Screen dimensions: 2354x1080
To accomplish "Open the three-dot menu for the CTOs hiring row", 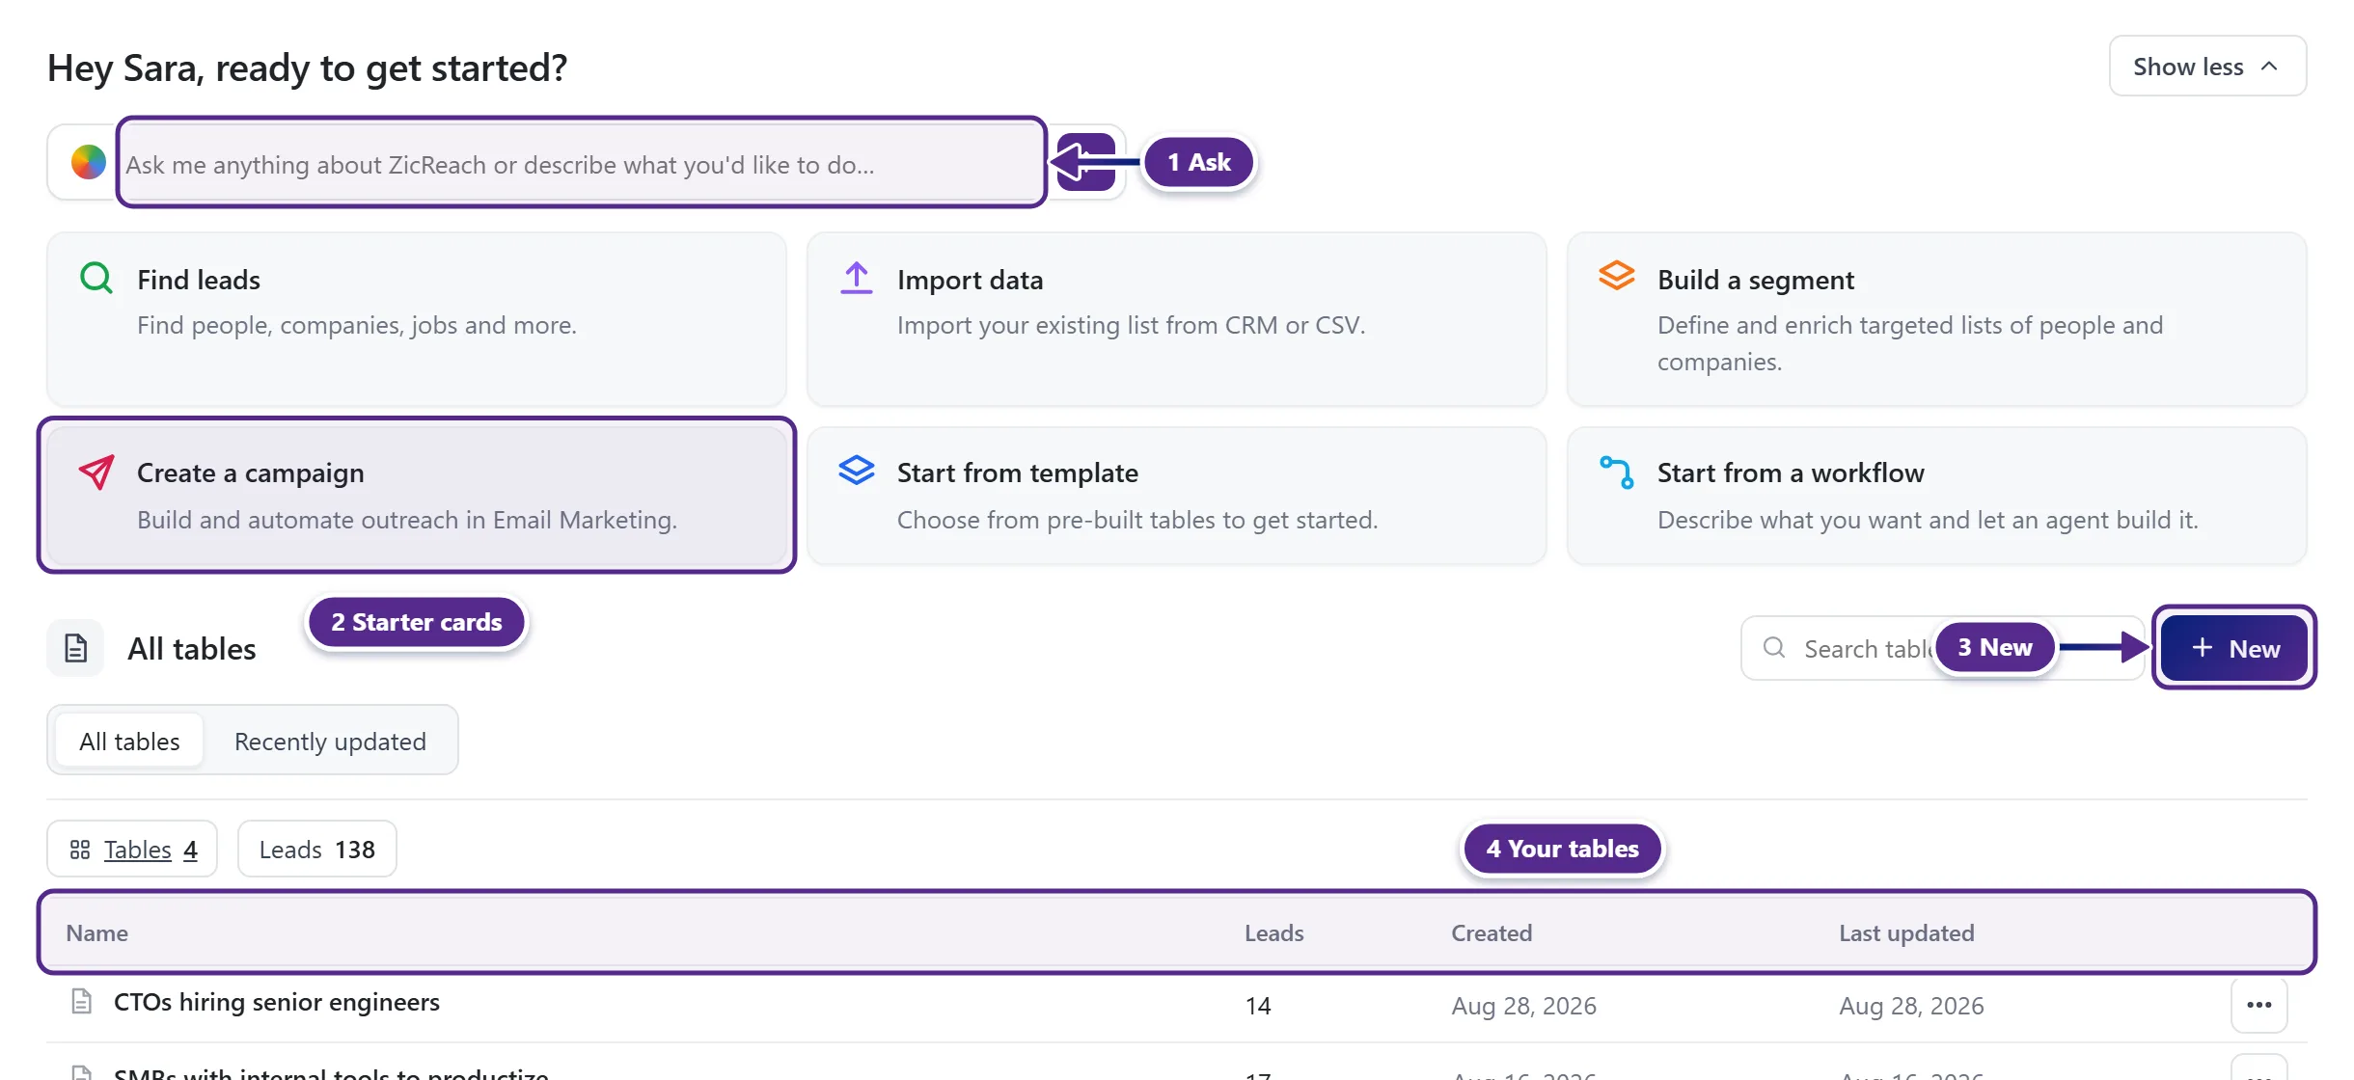I will (x=2258, y=1005).
